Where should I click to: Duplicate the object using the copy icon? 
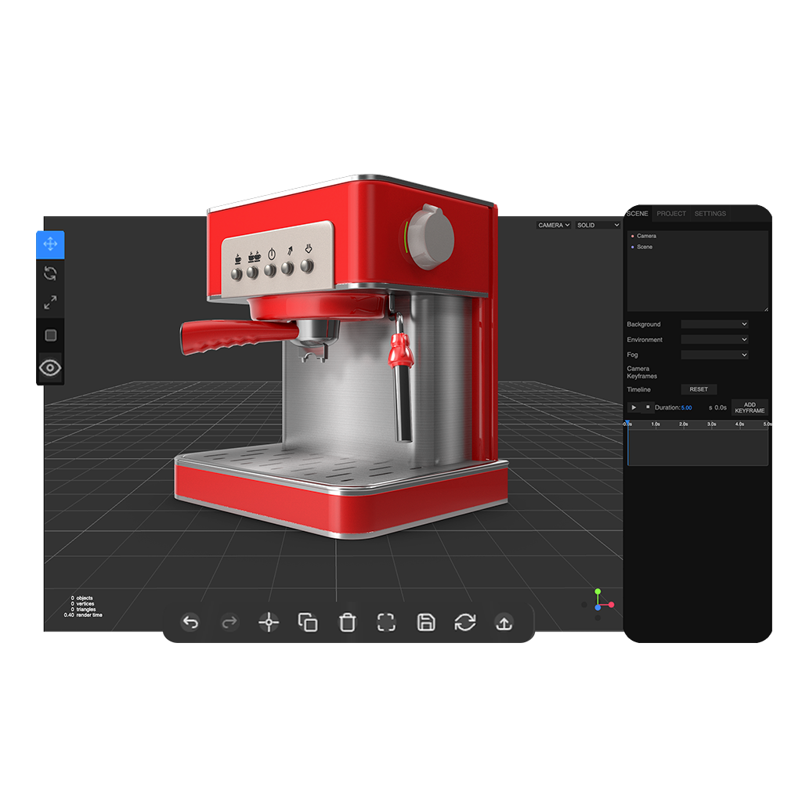click(308, 623)
